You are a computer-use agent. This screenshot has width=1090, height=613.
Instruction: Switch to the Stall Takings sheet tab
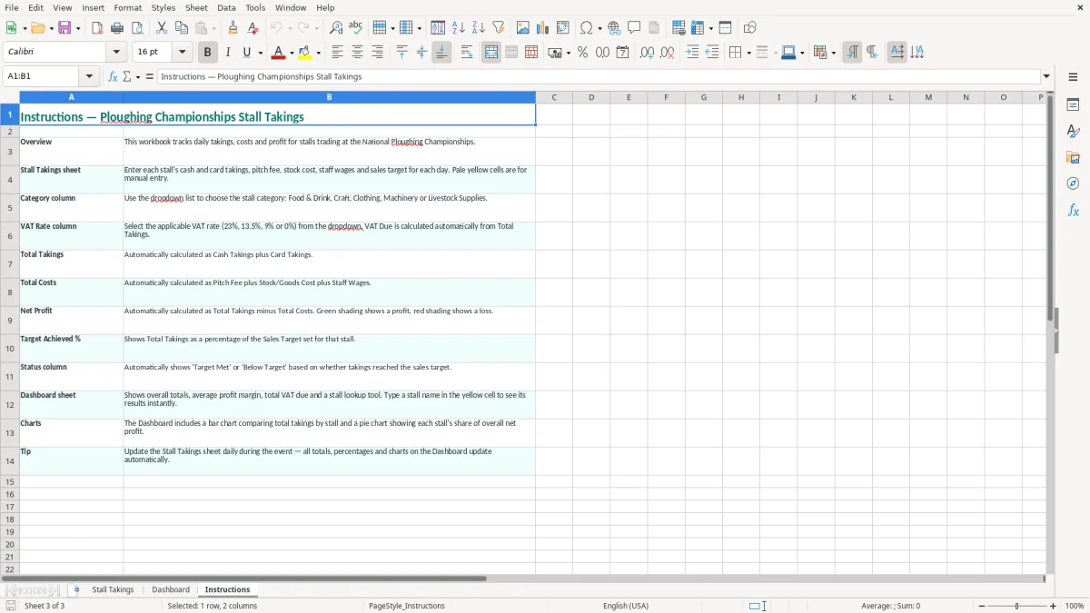tap(113, 590)
